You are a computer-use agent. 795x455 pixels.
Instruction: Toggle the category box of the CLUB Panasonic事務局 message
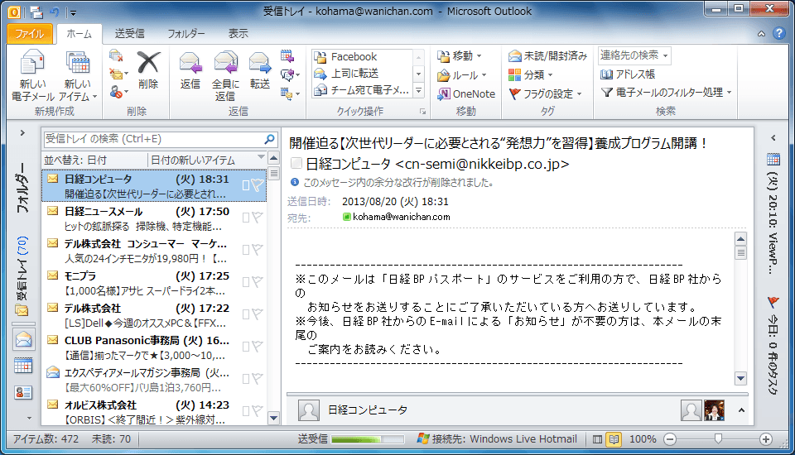(246, 347)
